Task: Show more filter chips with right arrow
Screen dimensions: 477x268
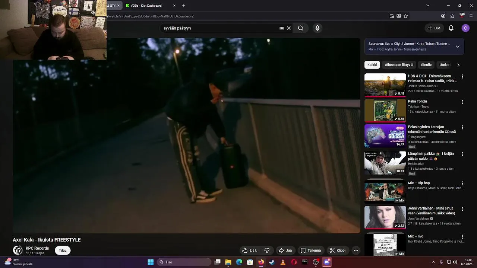Action: click(458, 65)
